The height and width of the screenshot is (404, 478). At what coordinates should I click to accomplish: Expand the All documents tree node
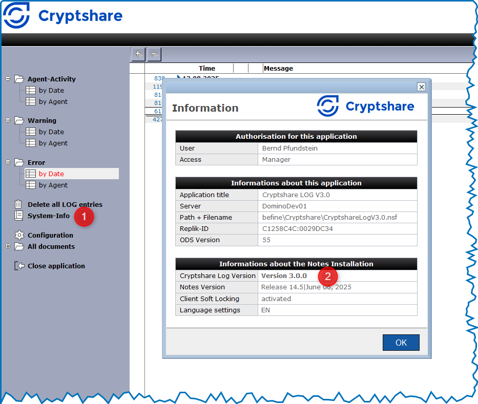[8, 246]
